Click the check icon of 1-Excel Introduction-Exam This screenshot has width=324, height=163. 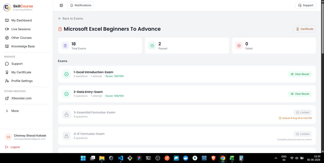click(x=66, y=74)
